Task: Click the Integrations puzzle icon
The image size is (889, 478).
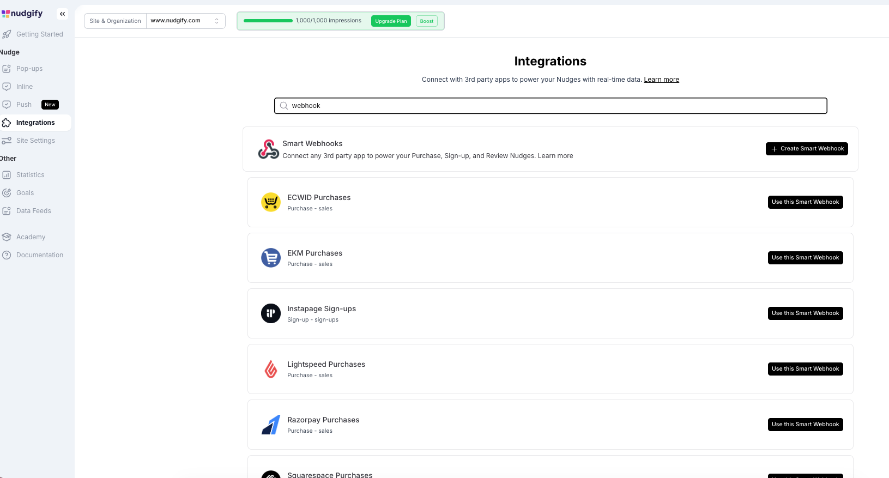Action: (x=7, y=123)
